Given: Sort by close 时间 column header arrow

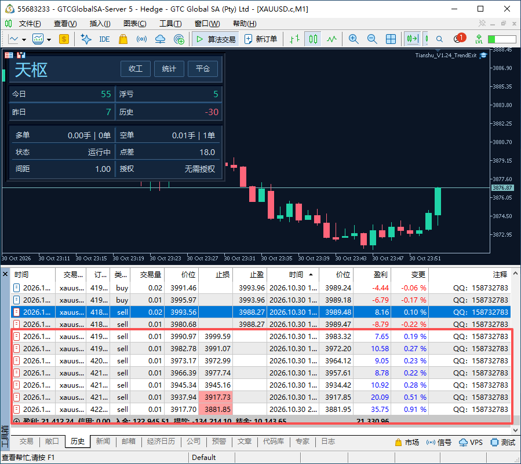Looking at the screenshot, I should (x=311, y=275).
